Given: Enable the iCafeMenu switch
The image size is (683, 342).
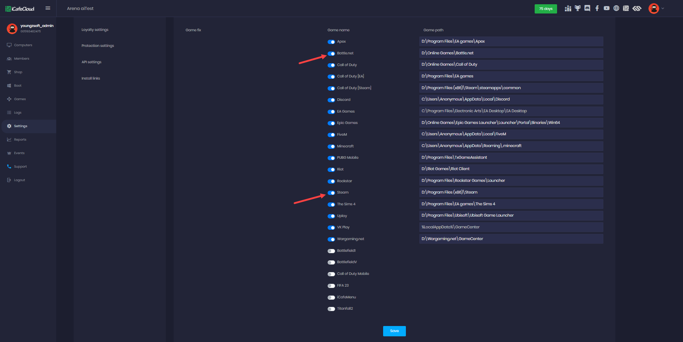Looking at the screenshot, I should tap(331, 298).
